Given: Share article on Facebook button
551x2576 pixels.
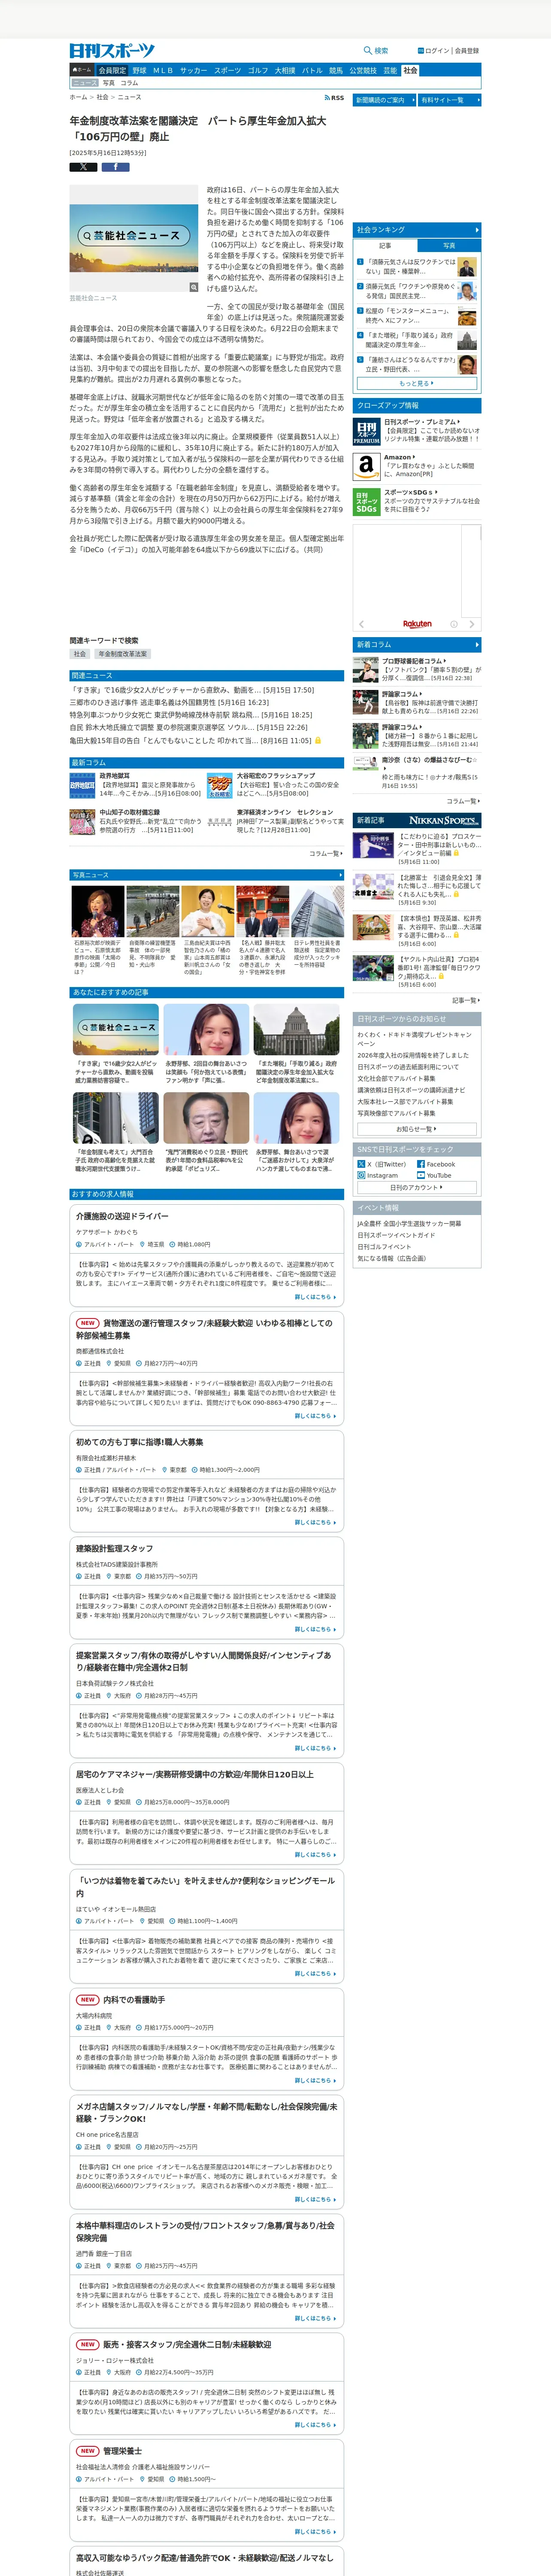Looking at the screenshot, I should pyautogui.click(x=115, y=167).
